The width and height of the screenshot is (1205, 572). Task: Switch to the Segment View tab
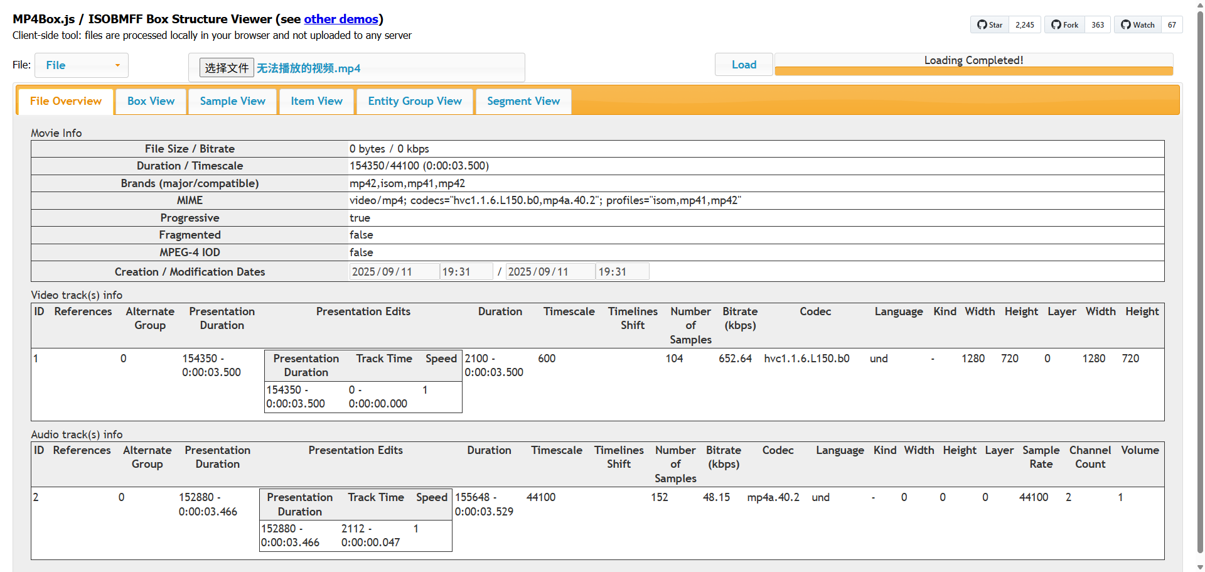(x=523, y=101)
